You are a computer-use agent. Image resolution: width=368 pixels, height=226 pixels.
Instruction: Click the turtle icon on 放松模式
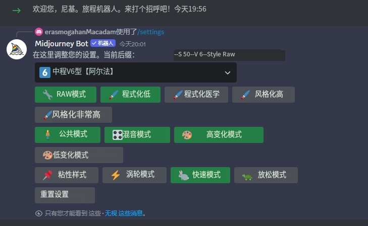click(x=247, y=177)
